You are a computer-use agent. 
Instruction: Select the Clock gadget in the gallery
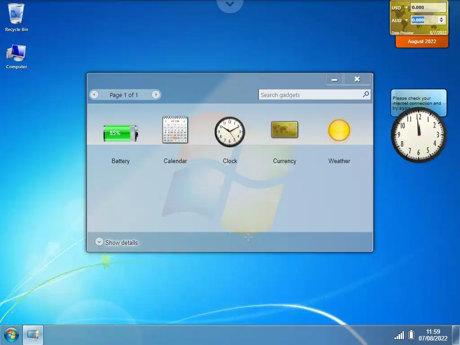(x=230, y=132)
